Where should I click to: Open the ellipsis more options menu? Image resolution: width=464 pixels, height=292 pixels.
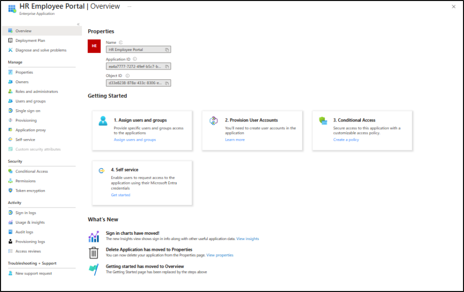pyautogui.click(x=129, y=7)
